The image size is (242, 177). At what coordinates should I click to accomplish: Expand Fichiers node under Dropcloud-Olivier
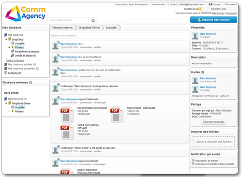(9, 111)
